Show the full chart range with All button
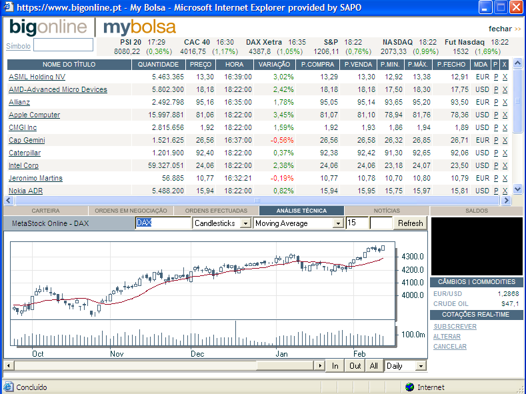Screen dimensions: 526x394 [x=374, y=366]
